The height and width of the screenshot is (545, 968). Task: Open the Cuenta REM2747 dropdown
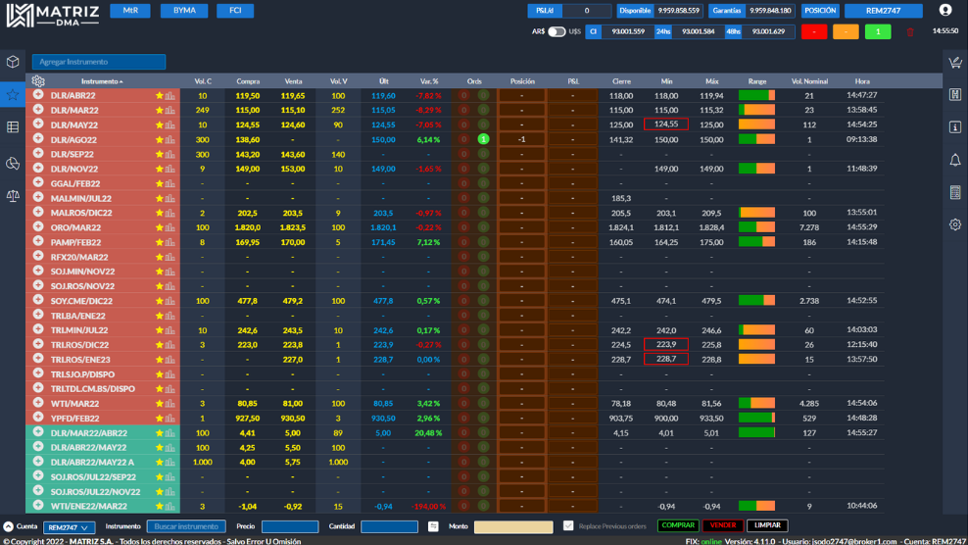69,527
